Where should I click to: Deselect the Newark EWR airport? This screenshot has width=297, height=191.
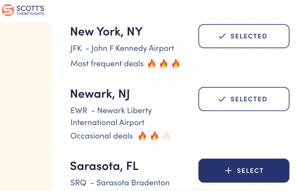(x=244, y=99)
